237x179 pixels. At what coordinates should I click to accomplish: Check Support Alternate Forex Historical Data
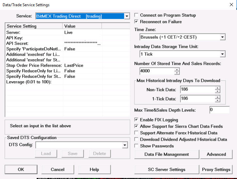136,133
